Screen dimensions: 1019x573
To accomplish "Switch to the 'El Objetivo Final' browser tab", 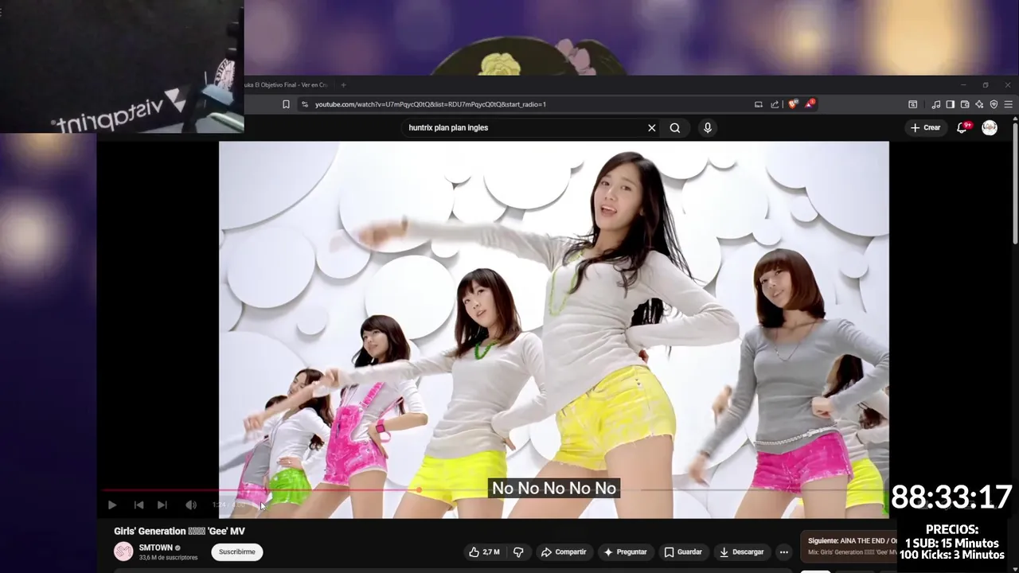I will (286, 85).
